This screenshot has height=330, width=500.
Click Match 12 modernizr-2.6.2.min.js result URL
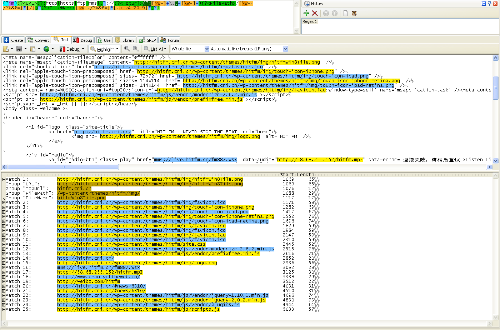coord(166,249)
